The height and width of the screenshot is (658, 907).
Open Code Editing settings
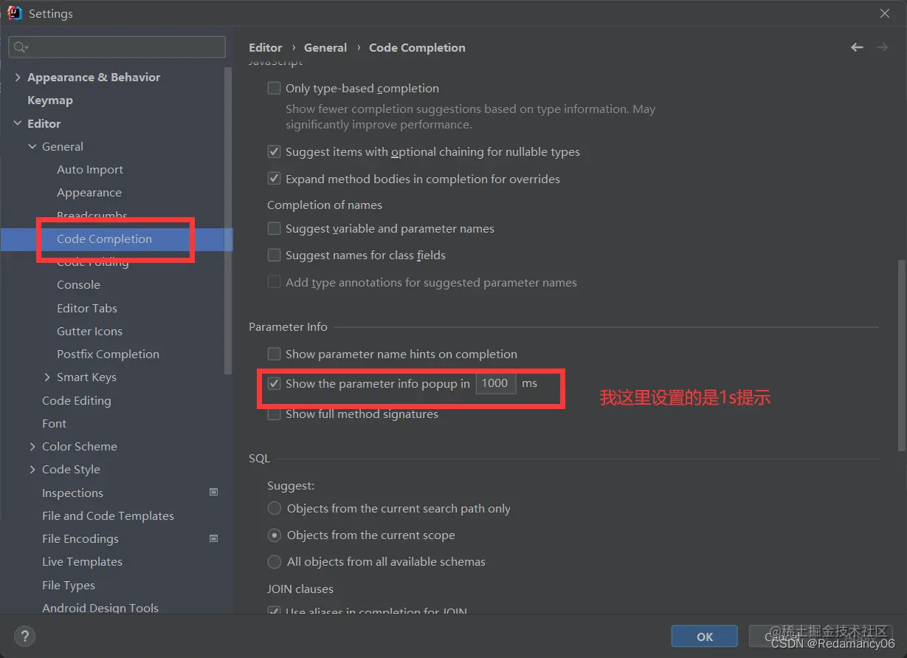76,400
